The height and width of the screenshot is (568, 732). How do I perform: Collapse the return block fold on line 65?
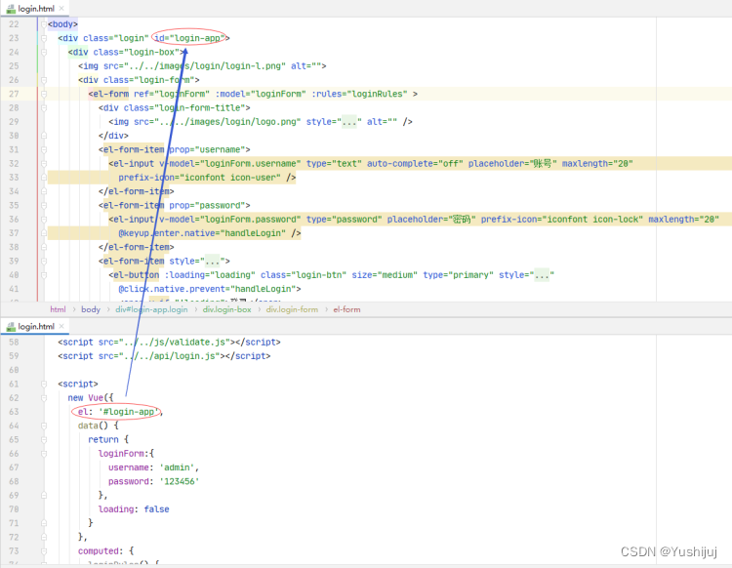(x=43, y=439)
